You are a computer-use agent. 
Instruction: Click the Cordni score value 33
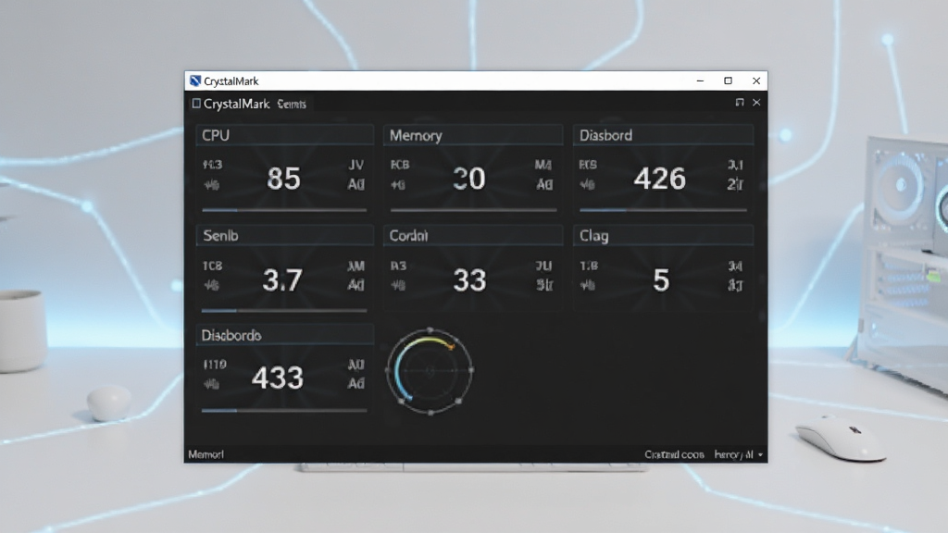coord(469,280)
